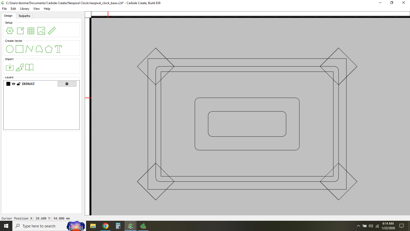Open grid settings icon
Viewport: 410px width, 231px height.
31,31
